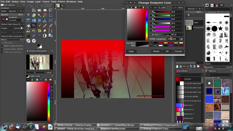Open brush tag 'Basic,' dropdown
Image resolution: width=233 pixels, height=131 pixels.
click(218, 64)
